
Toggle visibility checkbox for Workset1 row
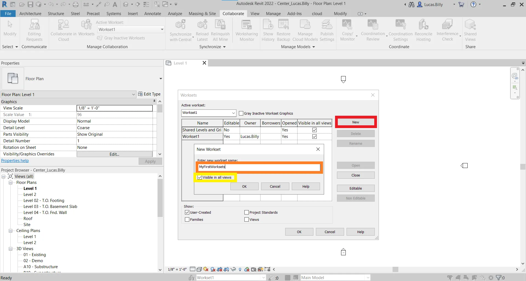(315, 137)
